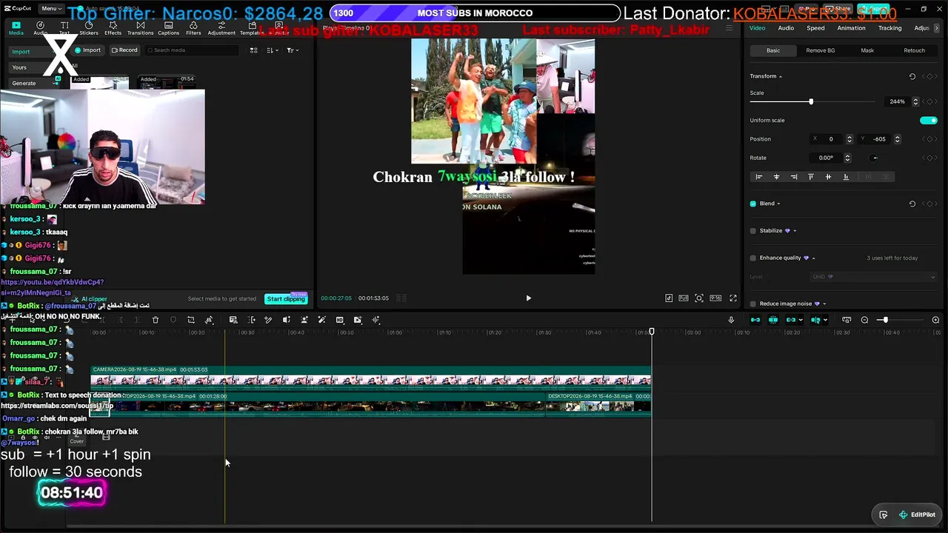Open the Transitions panel
The image size is (948, 533).
[140, 28]
